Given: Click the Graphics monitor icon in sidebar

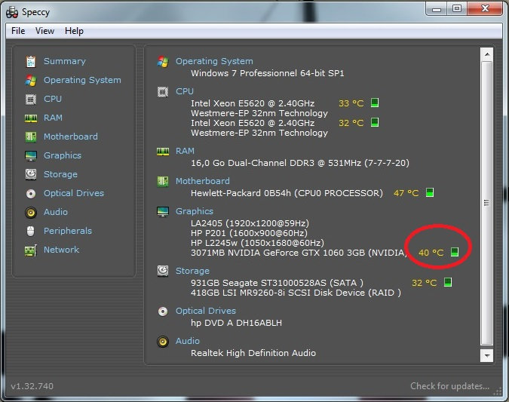Looking at the screenshot, I should pos(31,156).
